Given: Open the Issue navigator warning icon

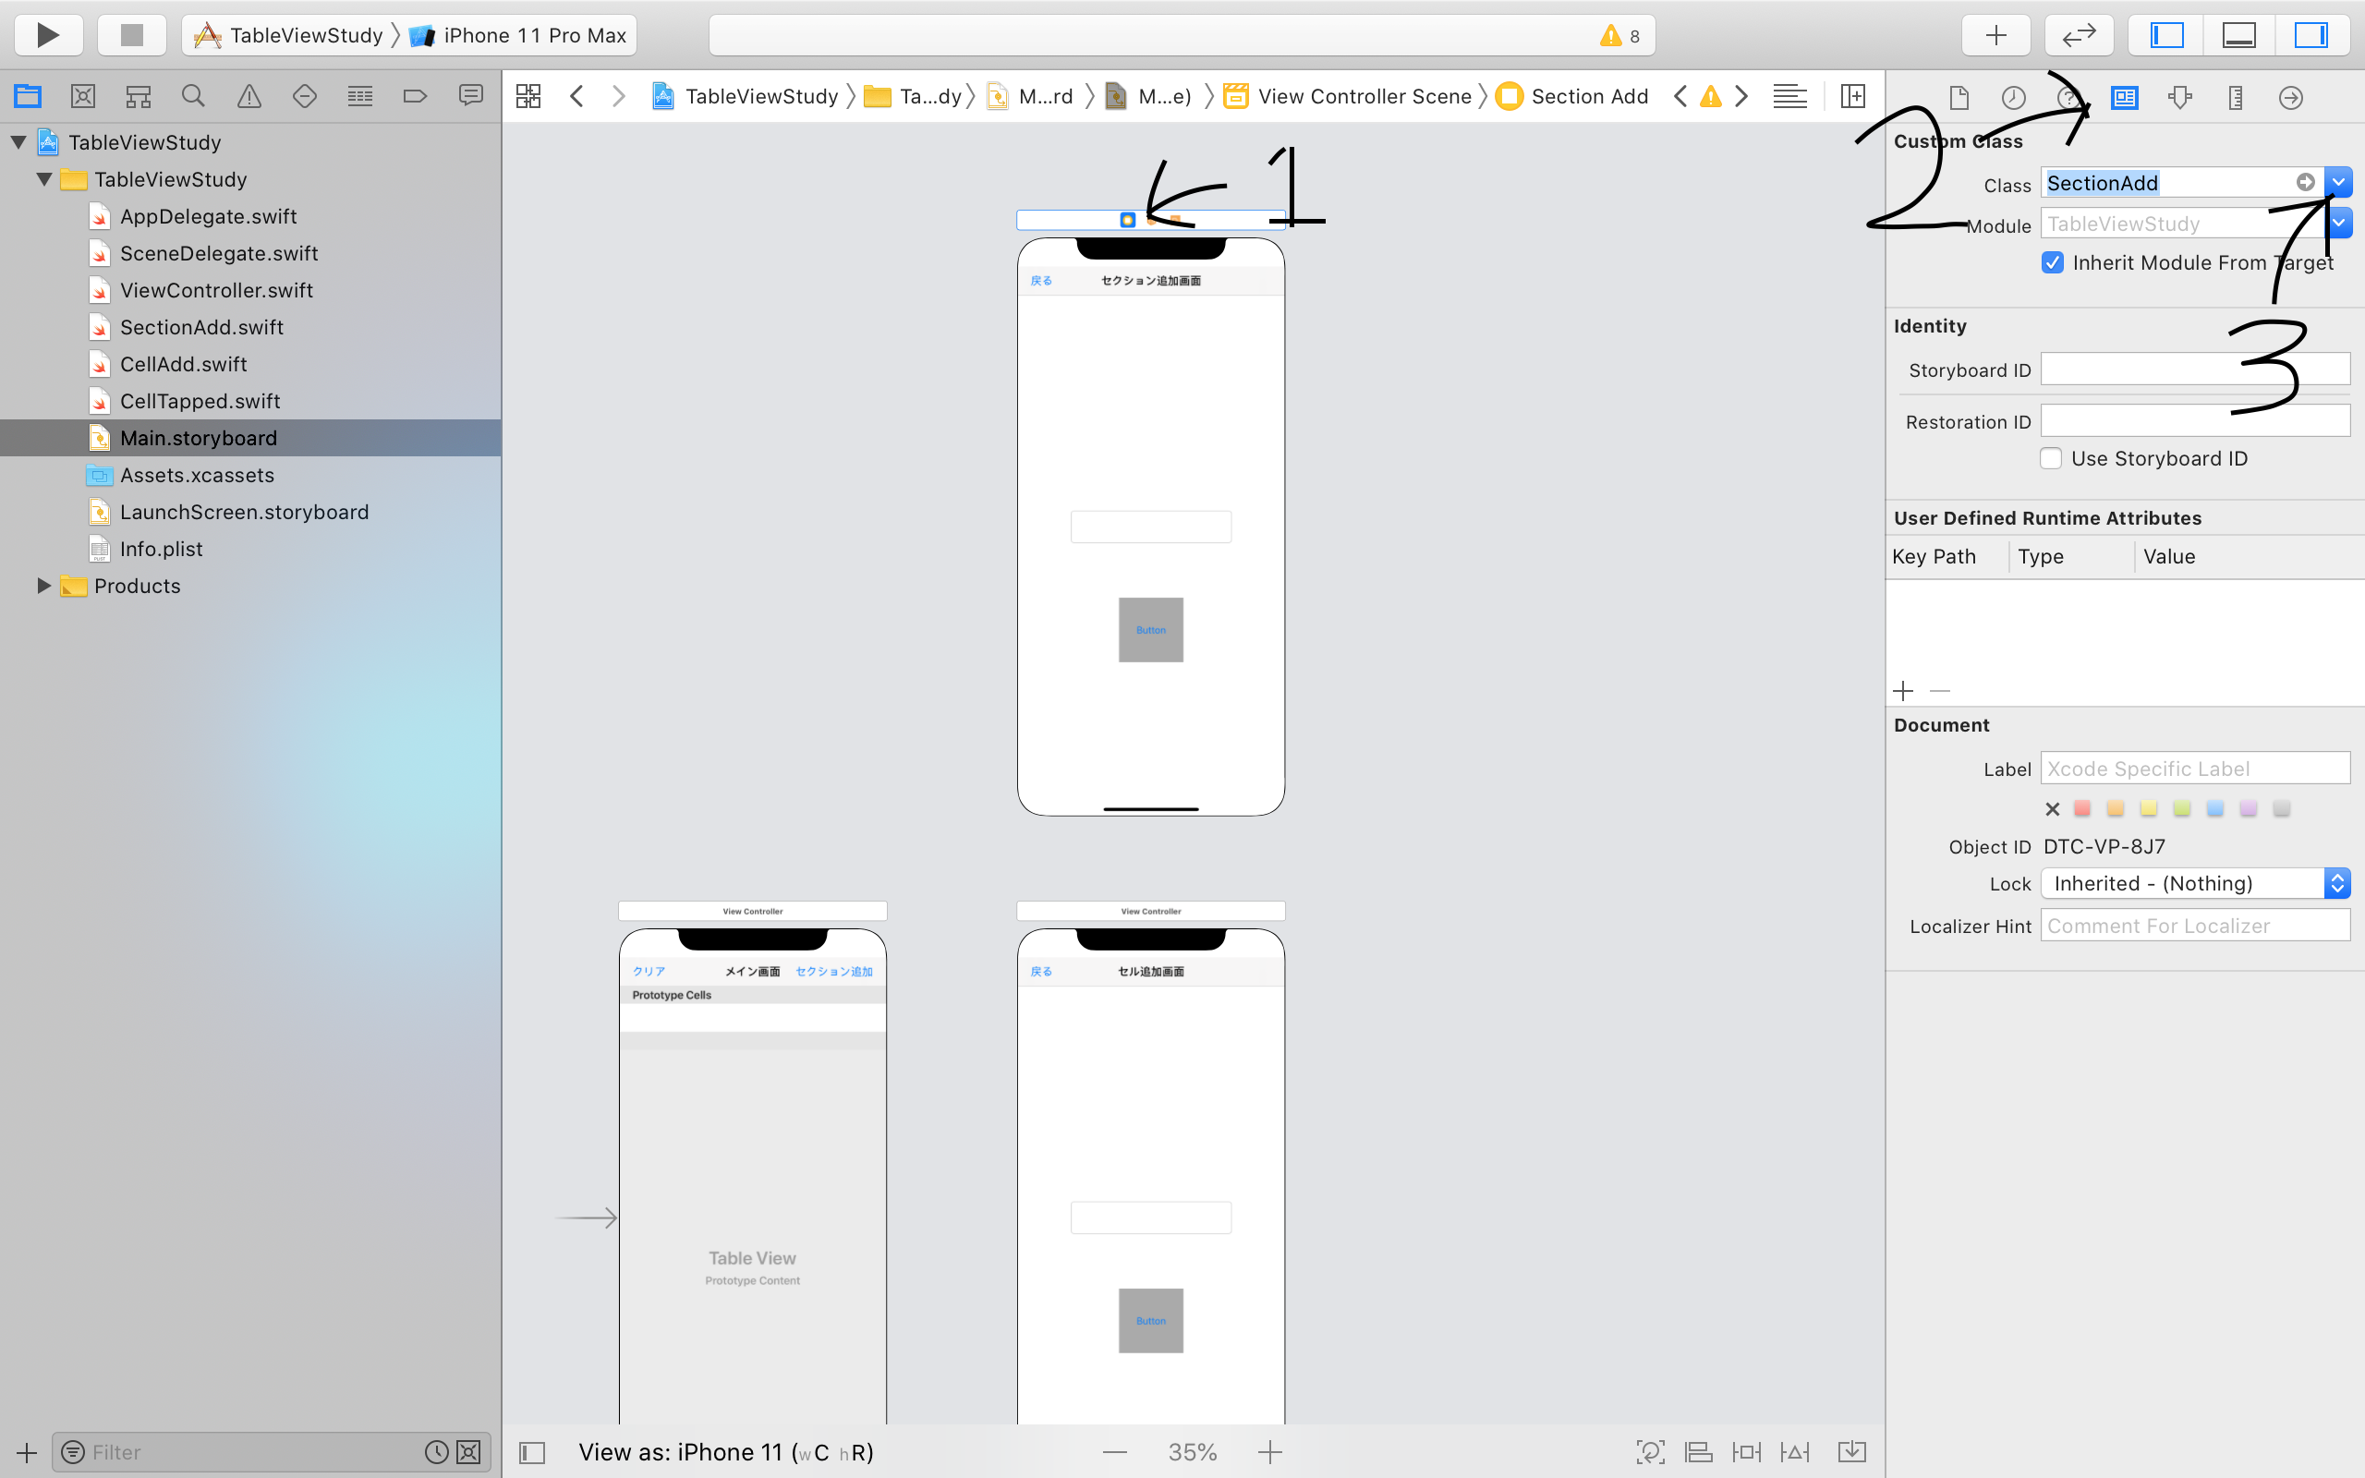Looking at the screenshot, I should 249,96.
